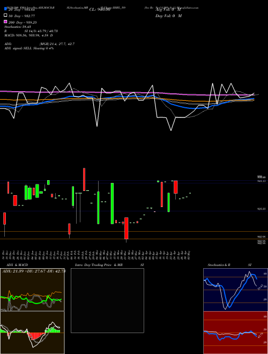The width and height of the screenshot is (268, 354).
Task: Click the 'Day Vol: 0 M' text
Action: (x=168, y=16)
